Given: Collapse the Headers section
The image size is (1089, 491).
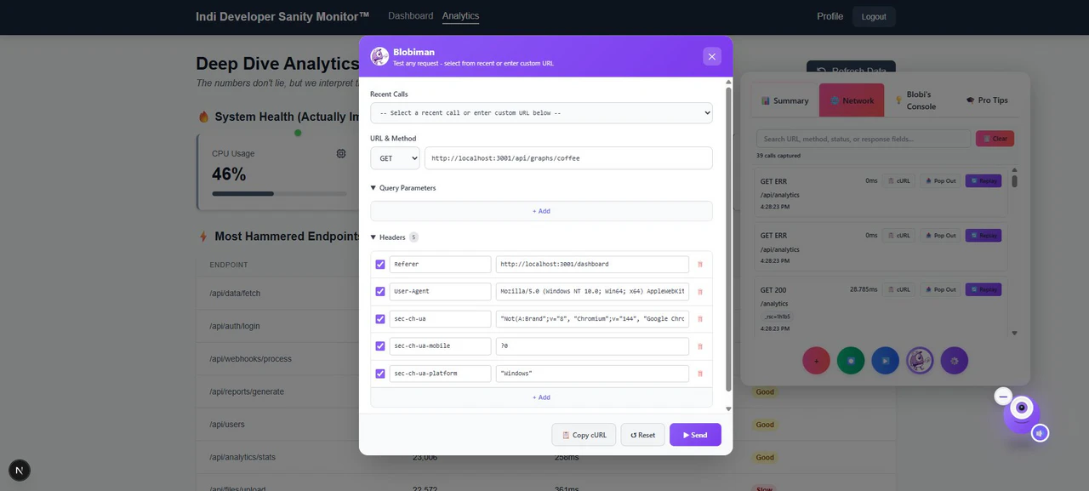Looking at the screenshot, I should tap(394, 237).
